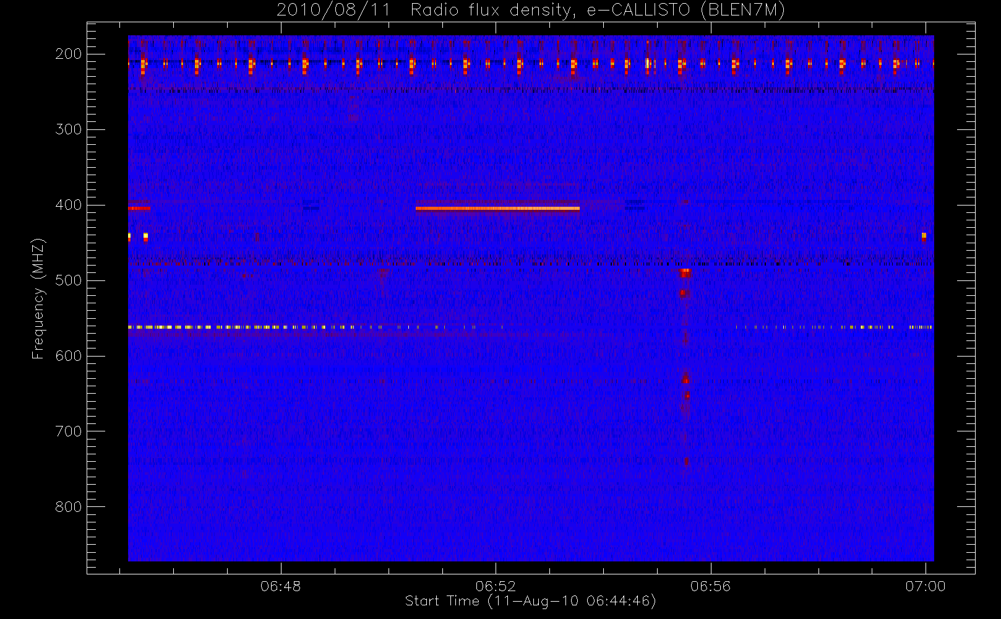Click the 06:48 time tick label
The width and height of the screenshot is (1001, 619).
pyautogui.click(x=281, y=586)
